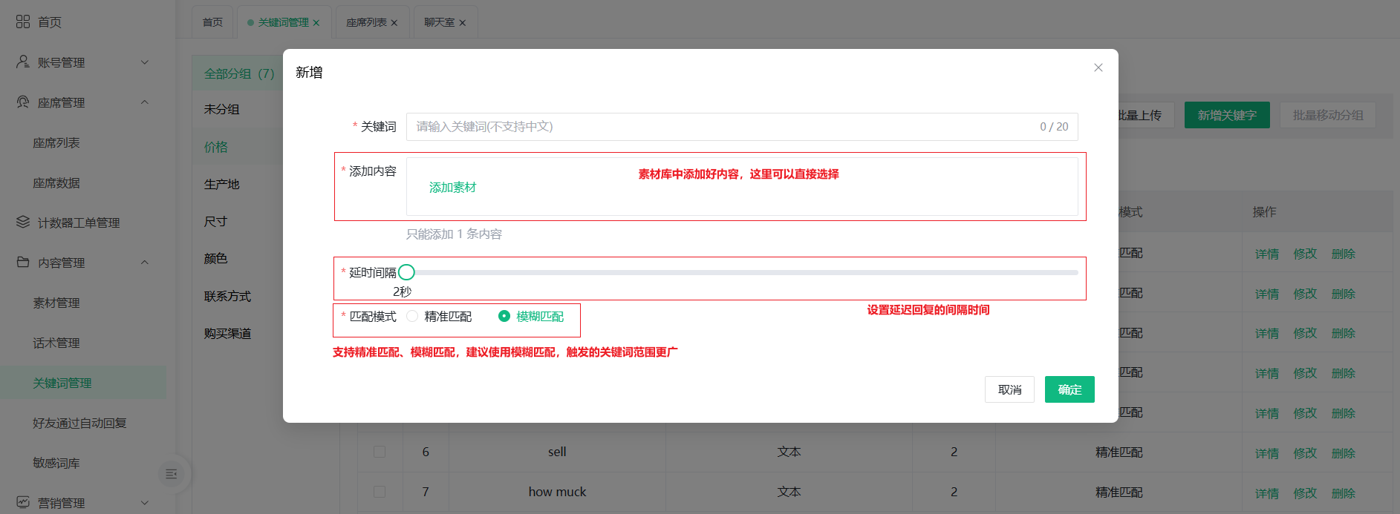Click the 座席管理 headset icon
1400x514 pixels.
tap(23, 102)
